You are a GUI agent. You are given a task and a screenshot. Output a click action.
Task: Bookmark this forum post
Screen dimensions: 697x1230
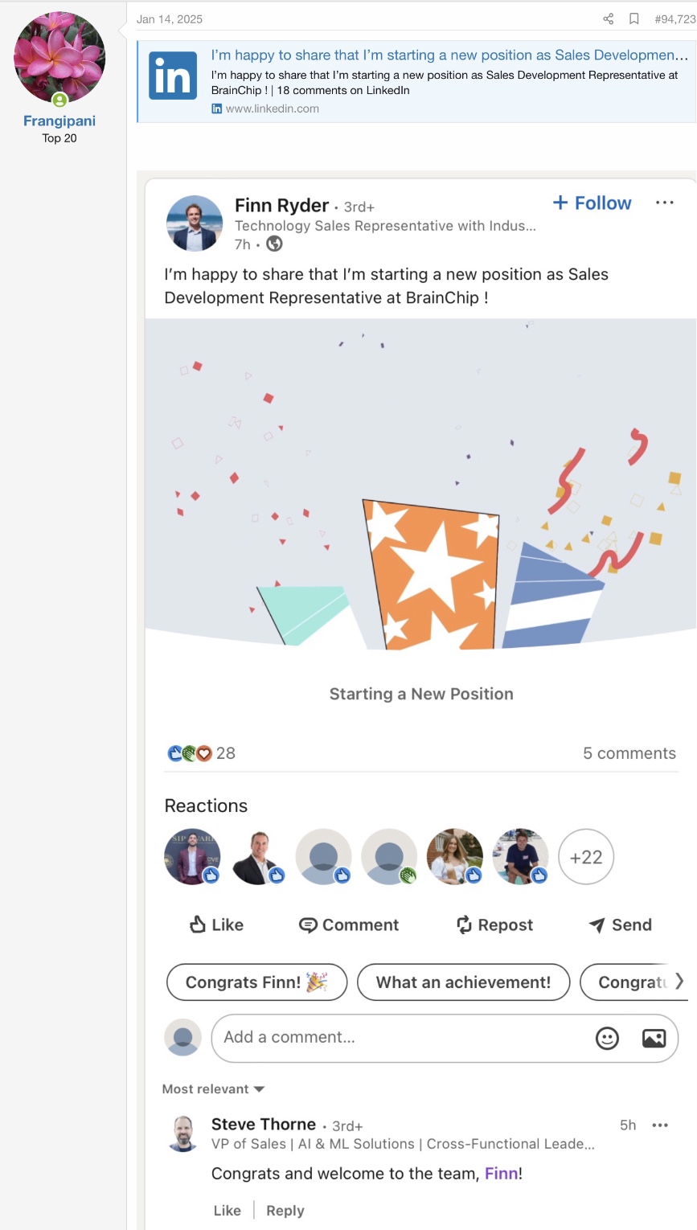(634, 19)
